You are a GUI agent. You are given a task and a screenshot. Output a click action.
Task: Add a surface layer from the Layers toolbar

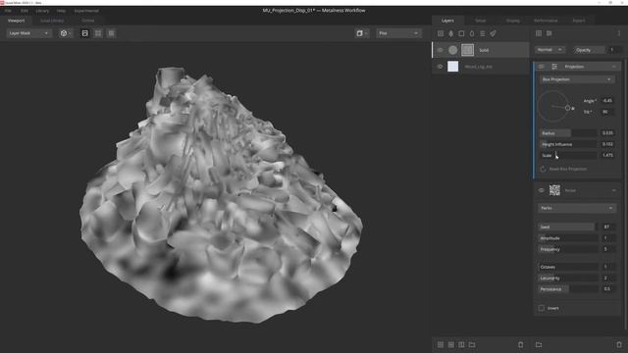pyautogui.click(x=441, y=33)
